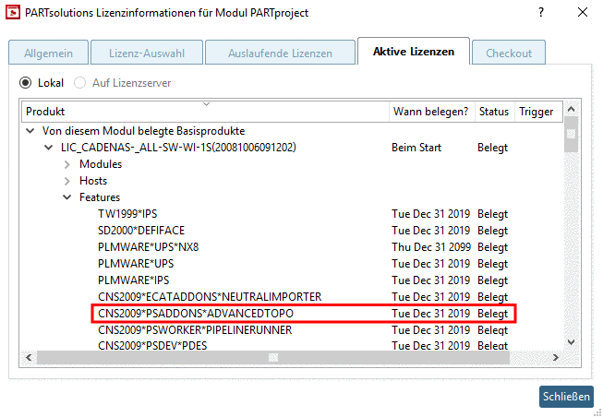Select the Auf Lizenzserver radio option
The width and height of the screenshot is (603, 417).
[x=79, y=83]
